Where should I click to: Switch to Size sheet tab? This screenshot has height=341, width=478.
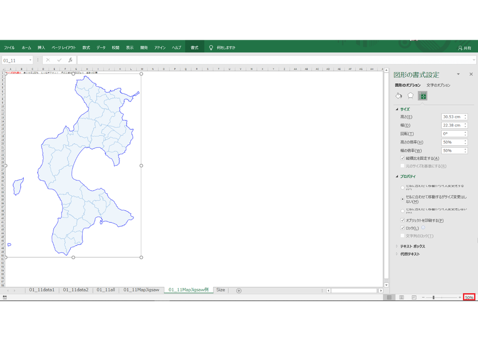[x=221, y=290]
